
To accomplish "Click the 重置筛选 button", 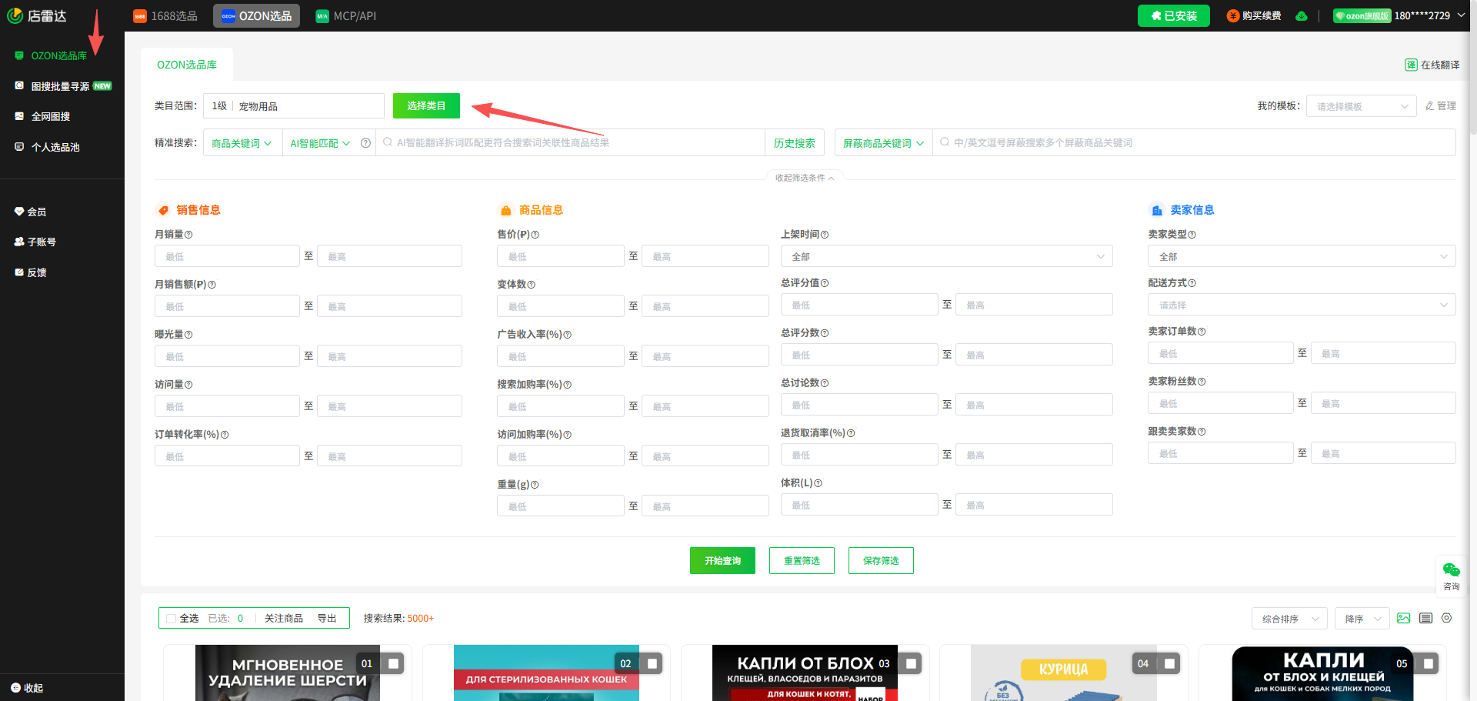I will pos(802,561).
